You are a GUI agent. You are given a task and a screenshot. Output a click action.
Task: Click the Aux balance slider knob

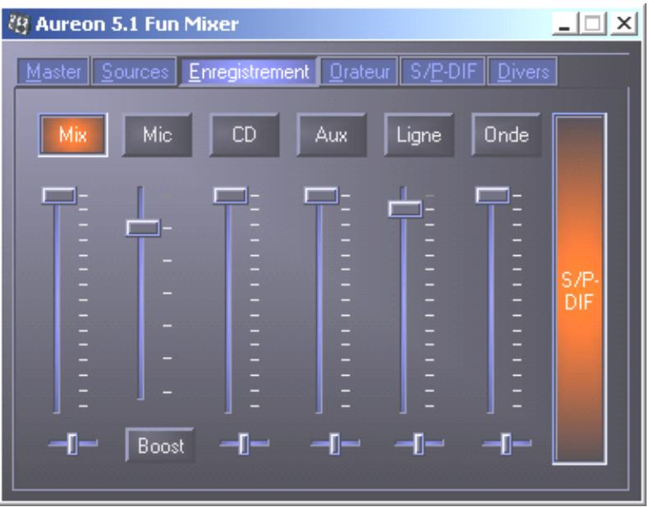334,444
